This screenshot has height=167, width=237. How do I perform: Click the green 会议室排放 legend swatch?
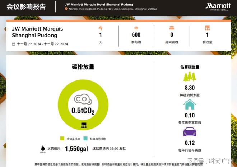62,138
